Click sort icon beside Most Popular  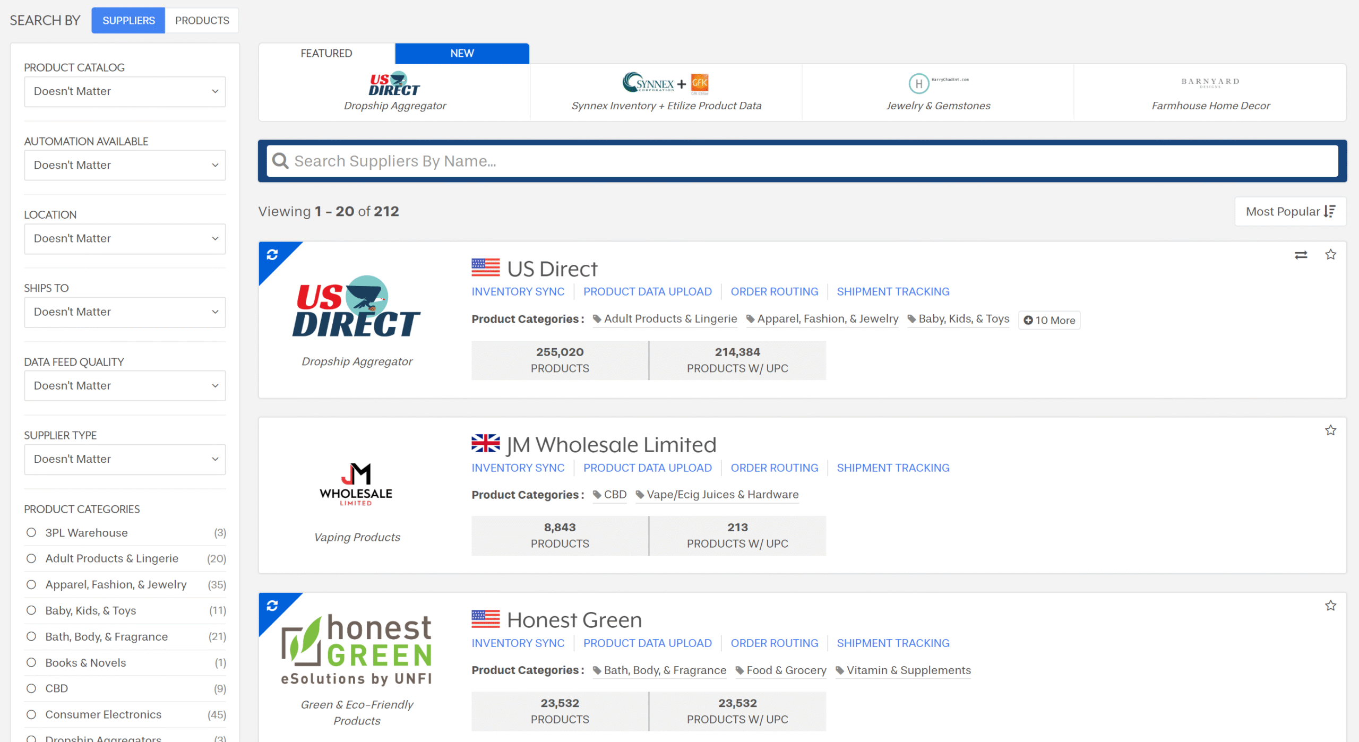(1330, 211)
